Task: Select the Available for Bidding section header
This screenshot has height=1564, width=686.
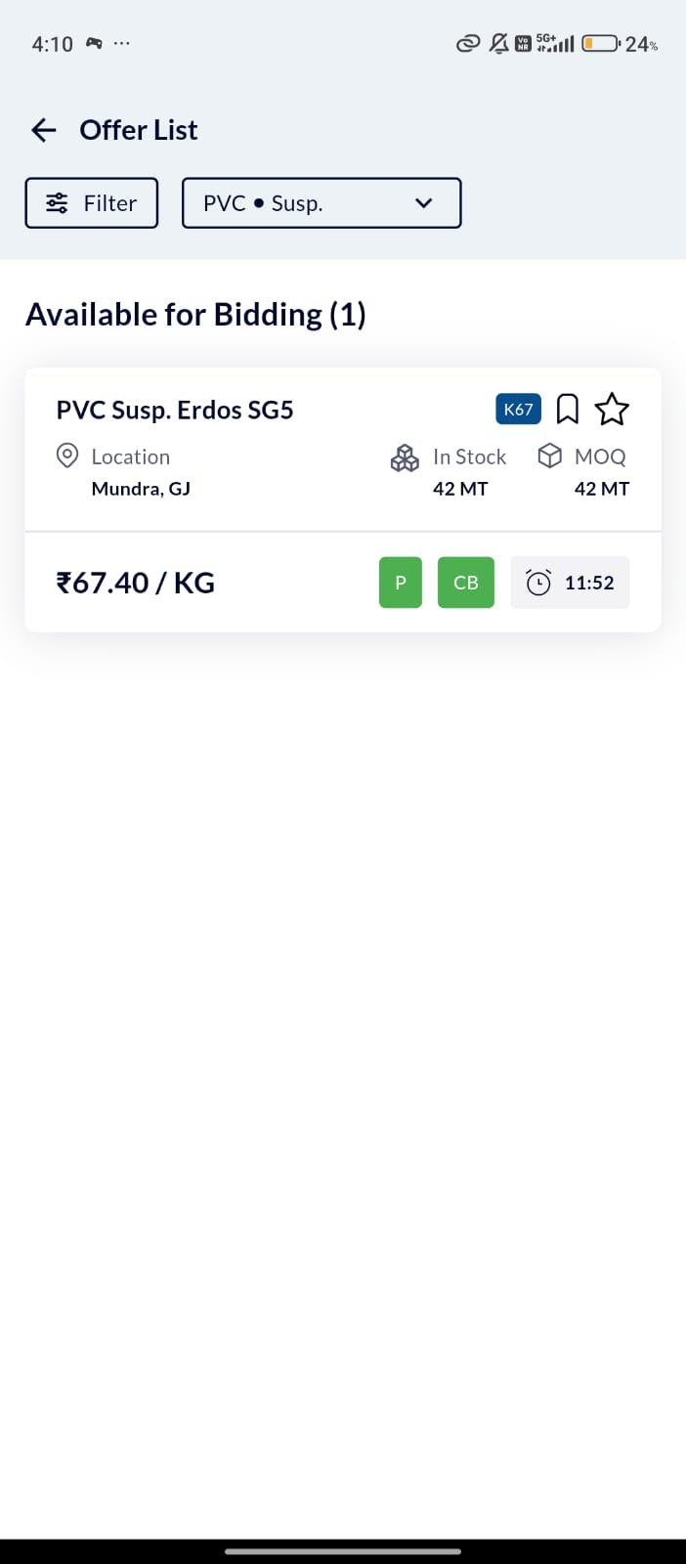Action: 196,314
